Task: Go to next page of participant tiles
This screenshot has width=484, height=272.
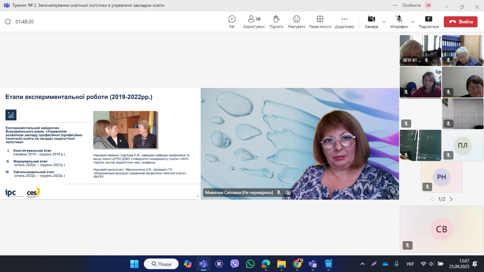Action: click(x=451, y=199)
